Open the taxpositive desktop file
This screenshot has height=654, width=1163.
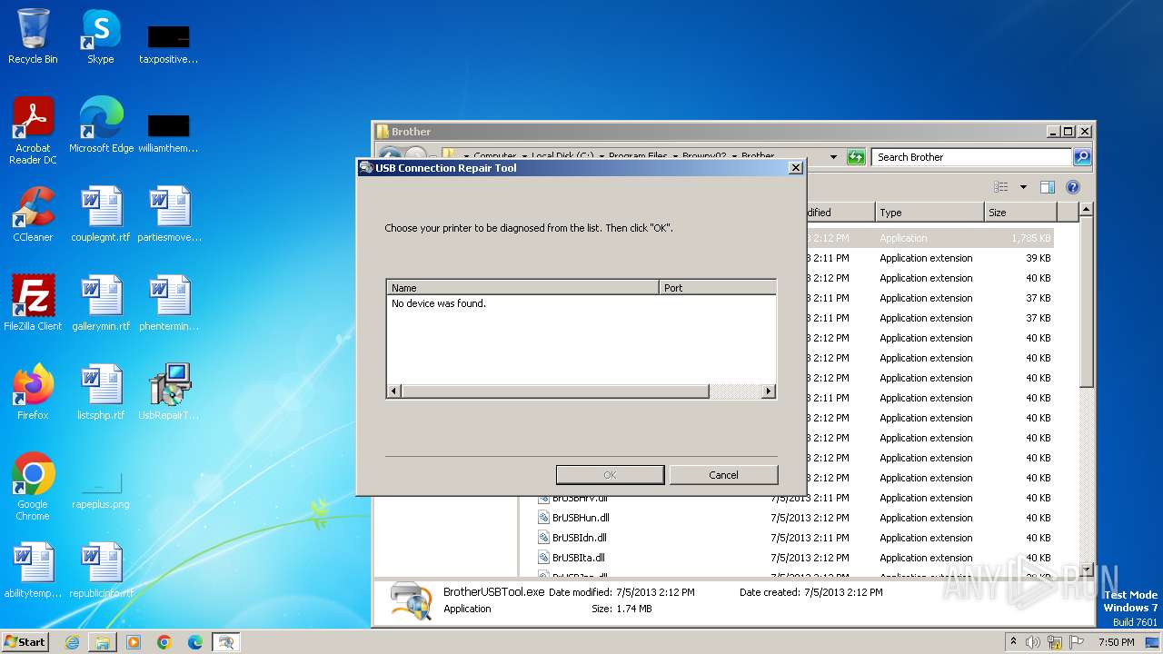[168, 44]
